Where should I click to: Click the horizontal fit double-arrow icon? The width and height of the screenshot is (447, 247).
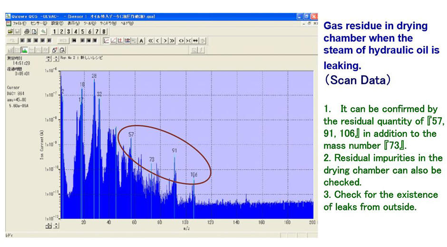point(196,40)
